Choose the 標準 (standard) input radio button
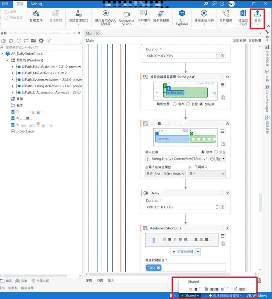Screen dimensions: 272x299 point(203,152)
